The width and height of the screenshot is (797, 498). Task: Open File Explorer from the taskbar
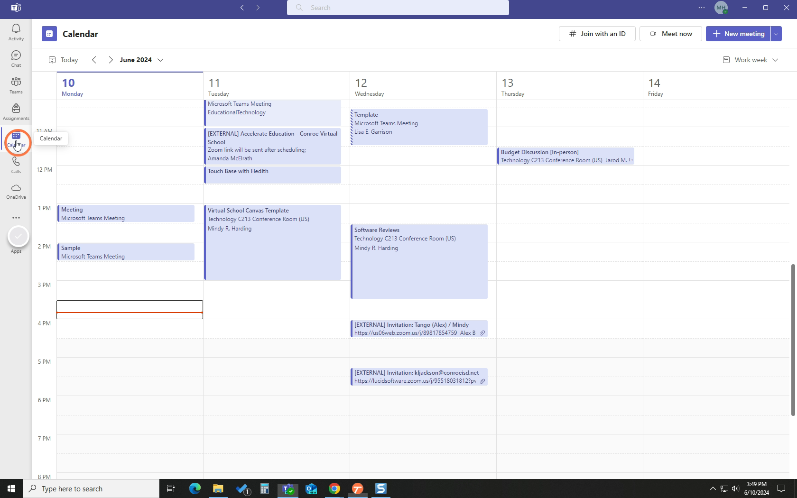point(218,489)
